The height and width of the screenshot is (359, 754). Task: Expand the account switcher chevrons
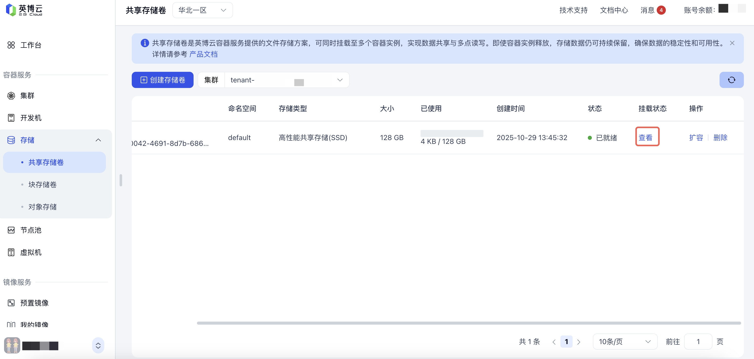98,345
